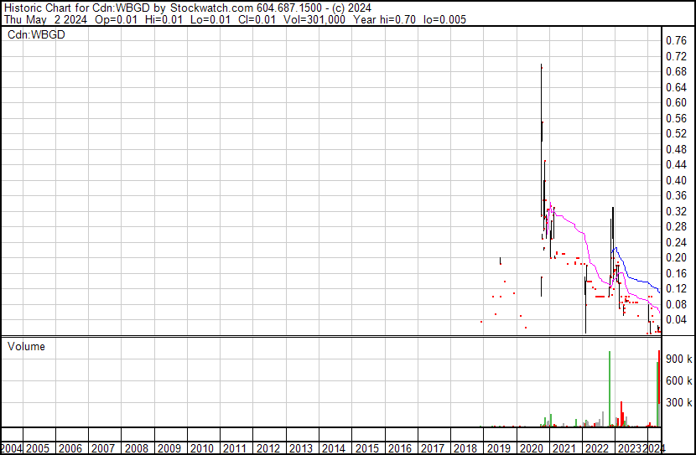Click the 'Cl=0.01' close price value
The image size is (696, 455).
point(256,20)
